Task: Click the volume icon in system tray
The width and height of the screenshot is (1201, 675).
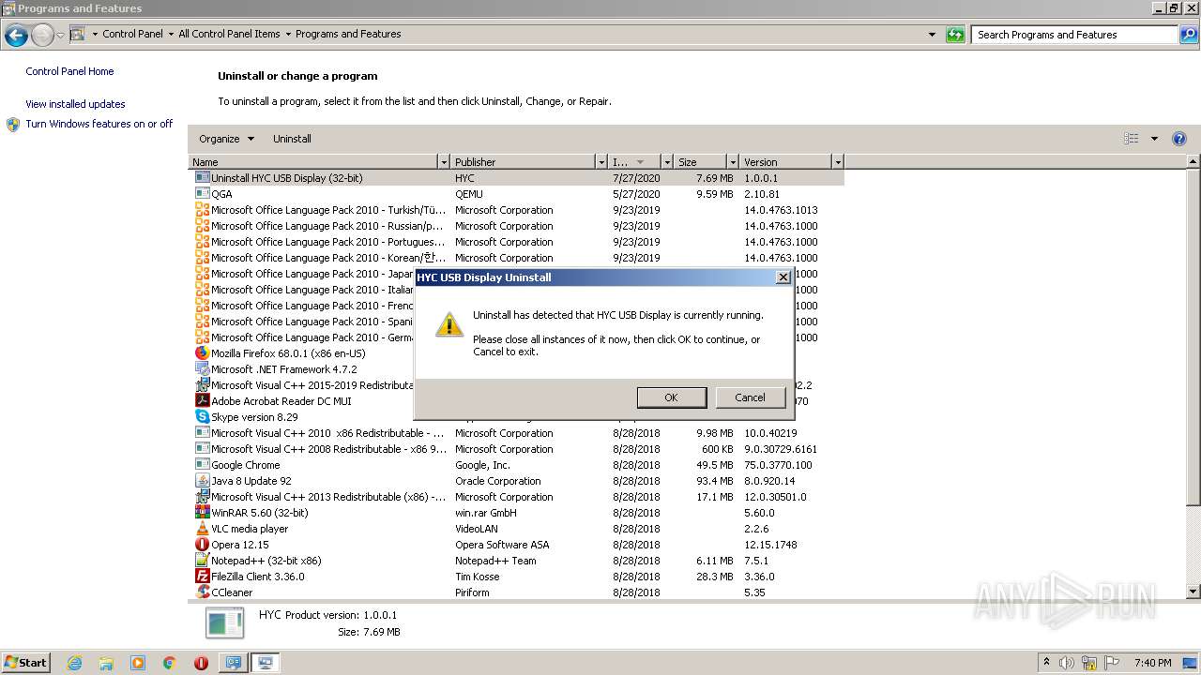Action: coord(1068,663)
